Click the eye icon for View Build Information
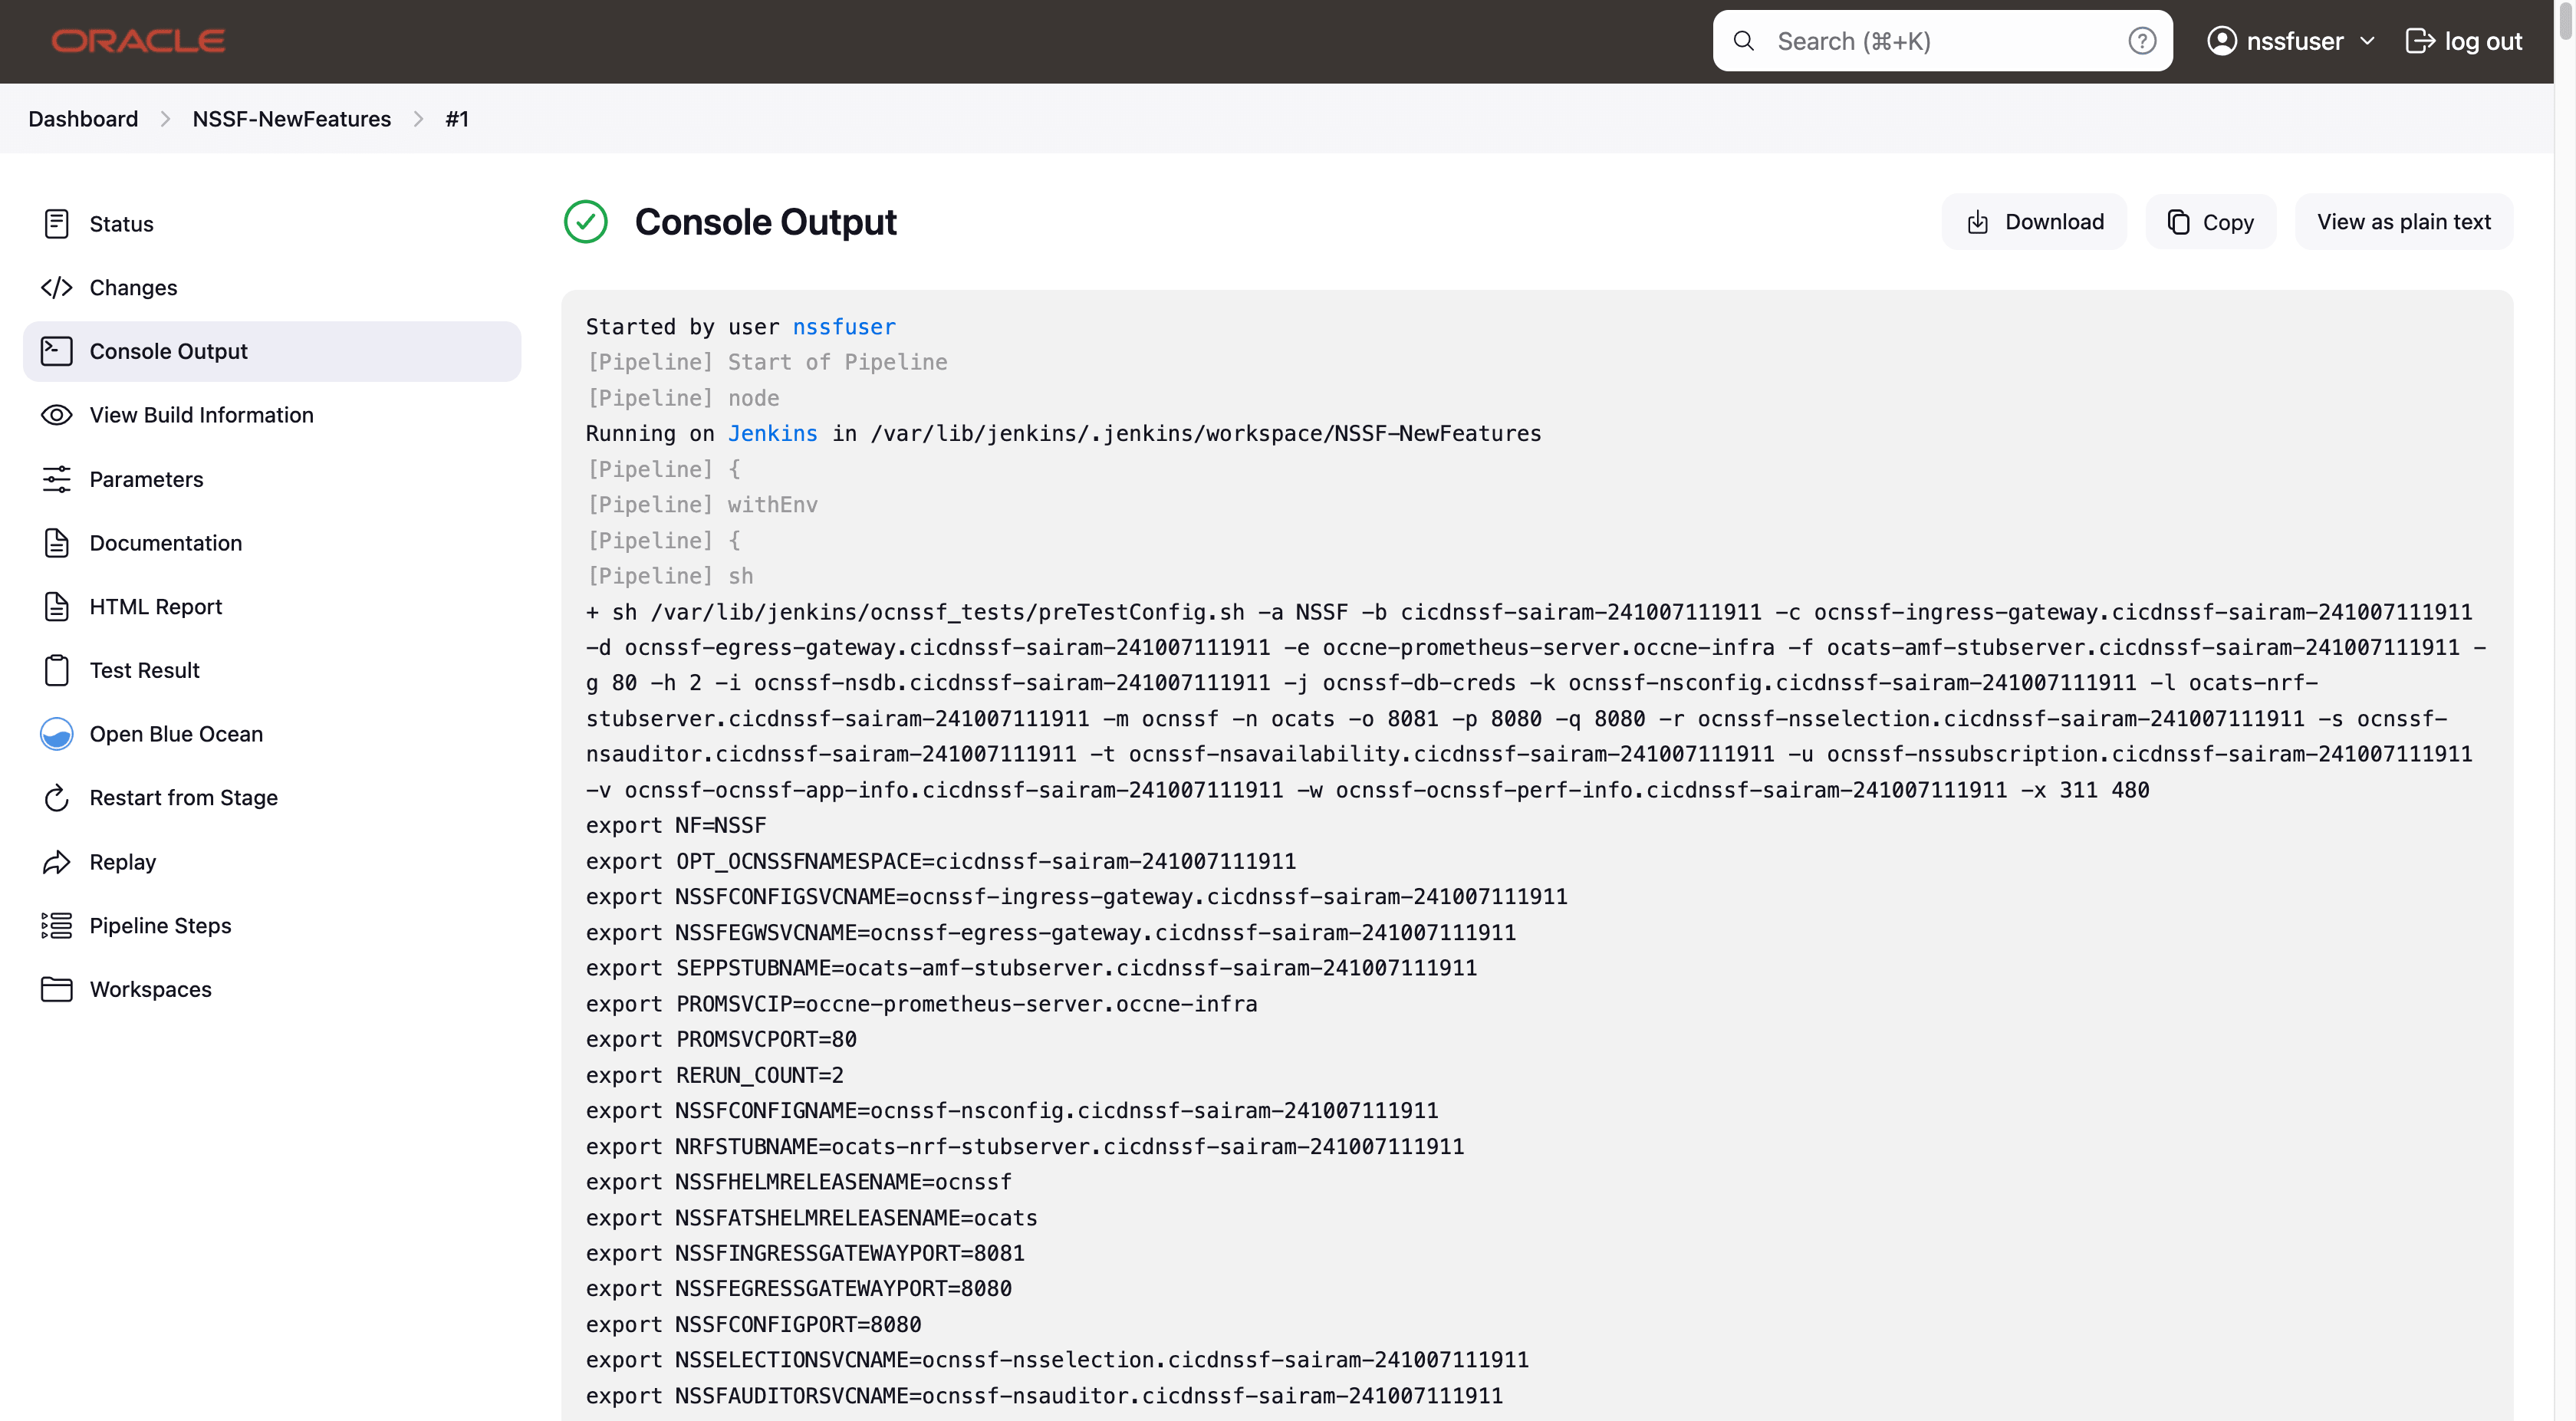 coord(56,415)
